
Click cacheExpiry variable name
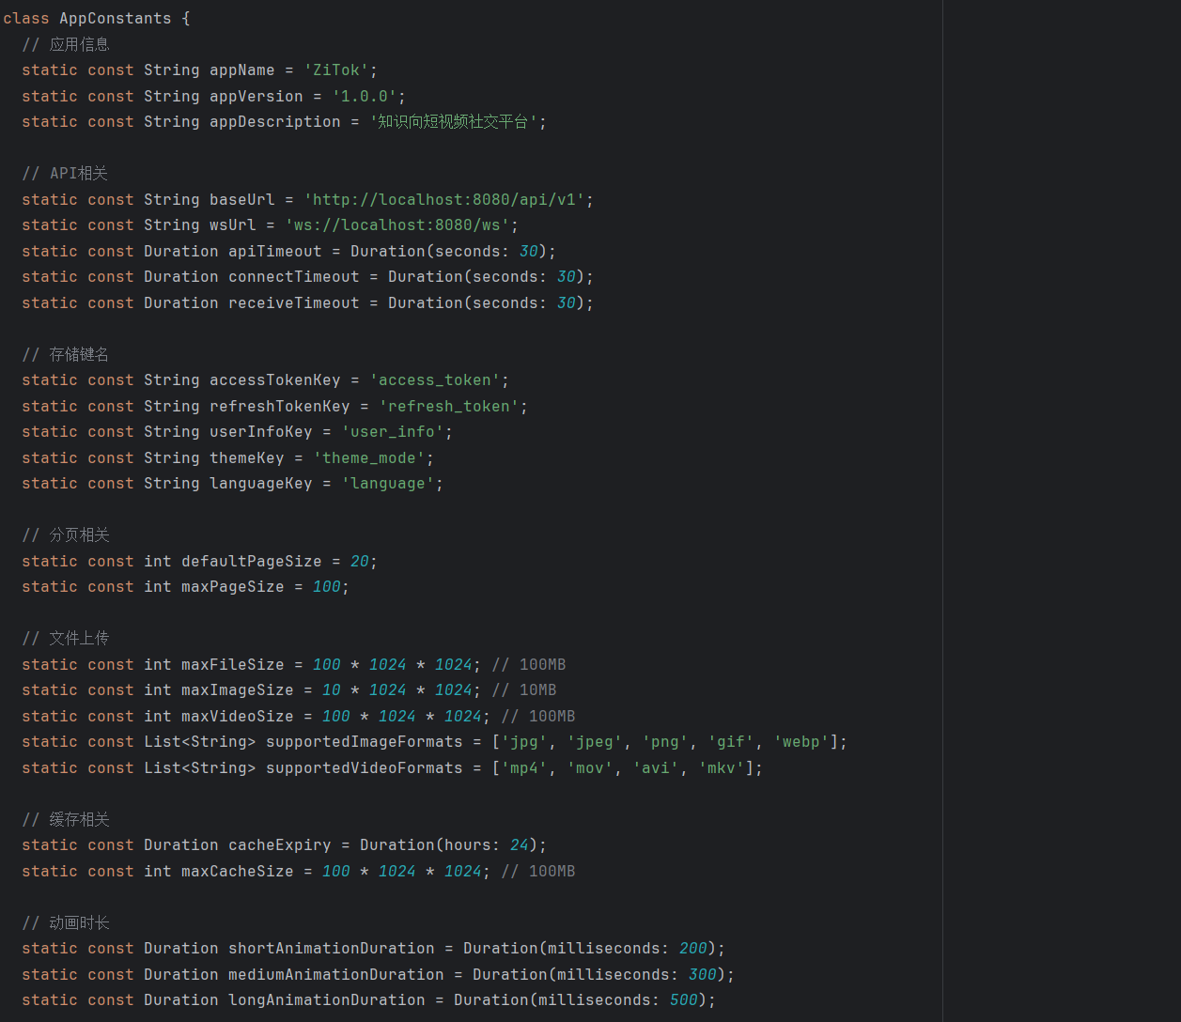[280, 845]
